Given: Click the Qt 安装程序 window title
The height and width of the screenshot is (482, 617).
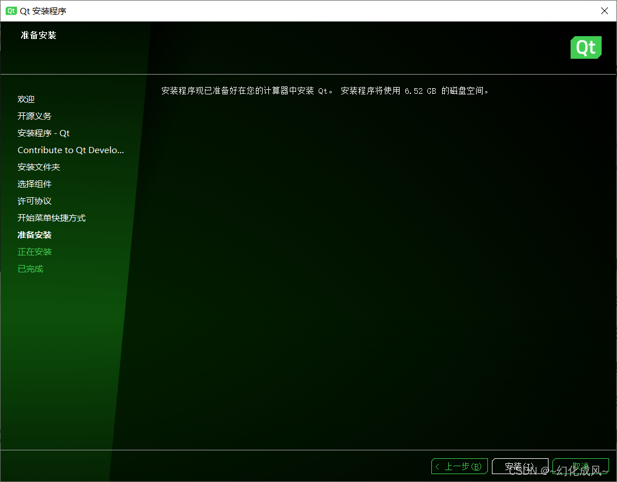Looking at the screenshot, I should click(43, 11).
